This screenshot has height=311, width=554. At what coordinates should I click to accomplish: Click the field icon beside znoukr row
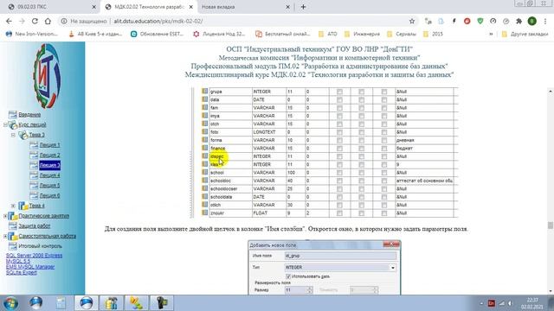(x=204, y=213)
